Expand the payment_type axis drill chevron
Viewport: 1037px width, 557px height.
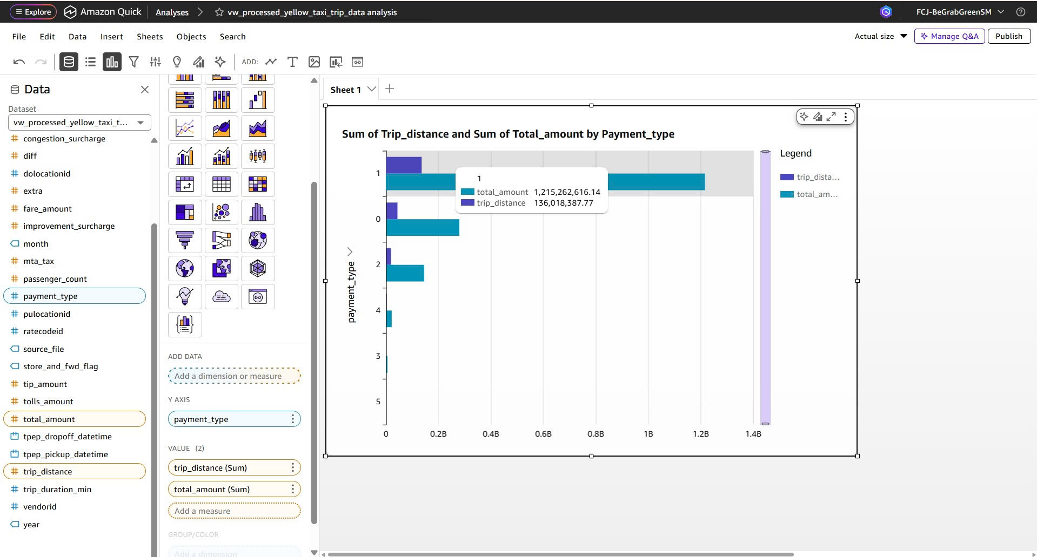[x=350, y=252]
